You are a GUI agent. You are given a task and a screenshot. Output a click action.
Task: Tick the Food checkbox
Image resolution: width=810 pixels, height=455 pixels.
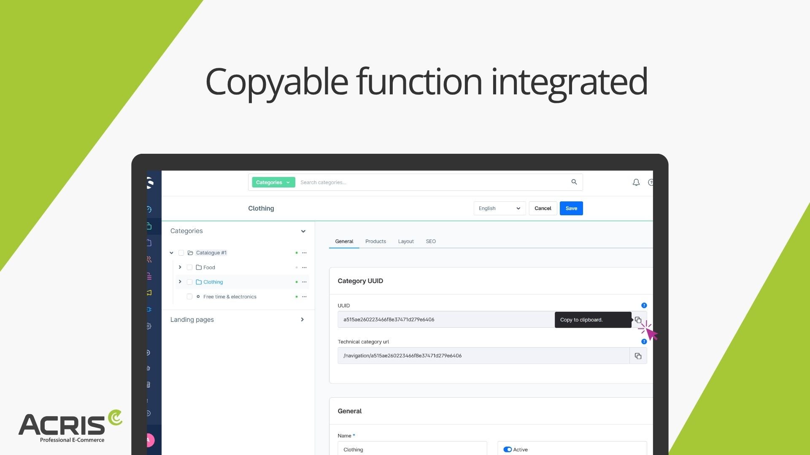coord(189,268)
